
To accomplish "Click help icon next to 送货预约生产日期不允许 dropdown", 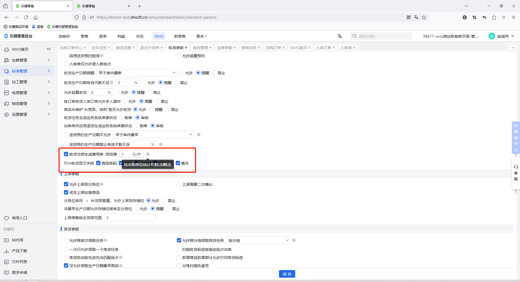I will pyautogui.click(x=199, y=134).
